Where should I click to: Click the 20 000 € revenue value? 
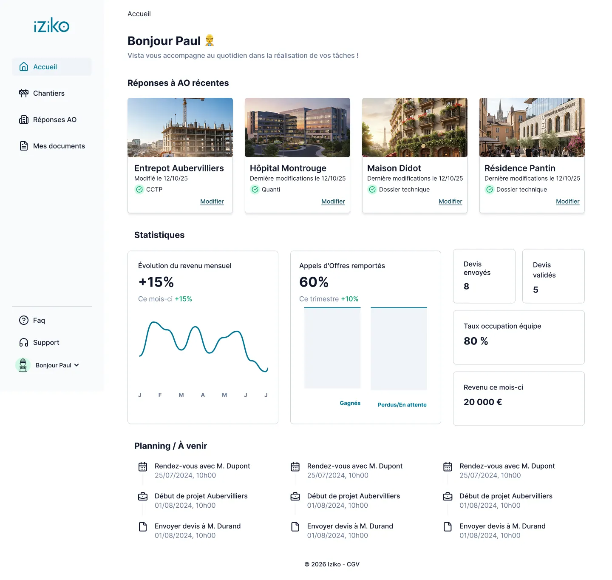483,402
